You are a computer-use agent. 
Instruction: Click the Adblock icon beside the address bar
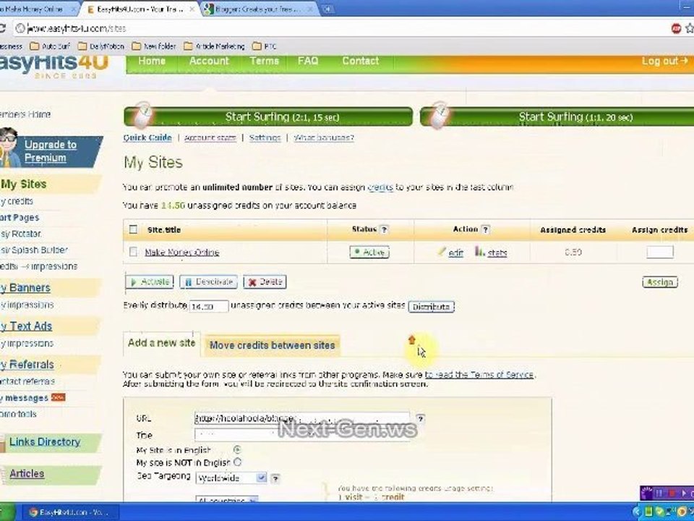[x=675, y=28]
